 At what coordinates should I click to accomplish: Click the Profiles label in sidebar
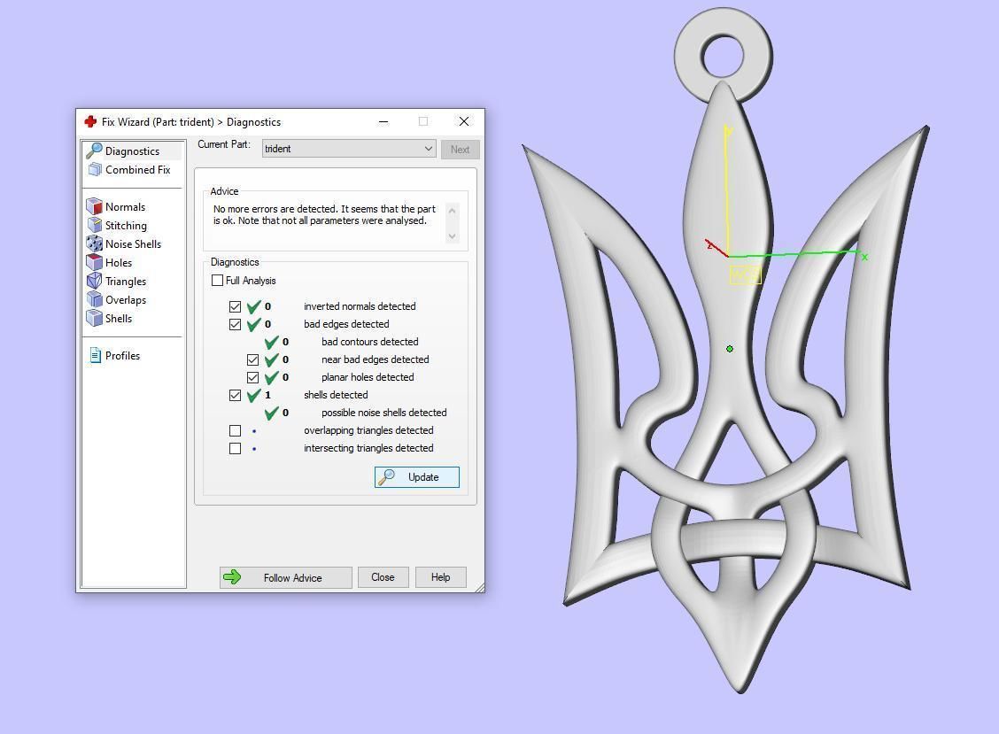[122, 356]
